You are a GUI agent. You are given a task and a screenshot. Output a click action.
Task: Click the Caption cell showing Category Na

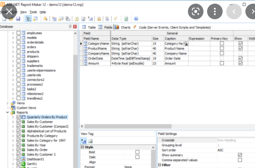[176, 43]
